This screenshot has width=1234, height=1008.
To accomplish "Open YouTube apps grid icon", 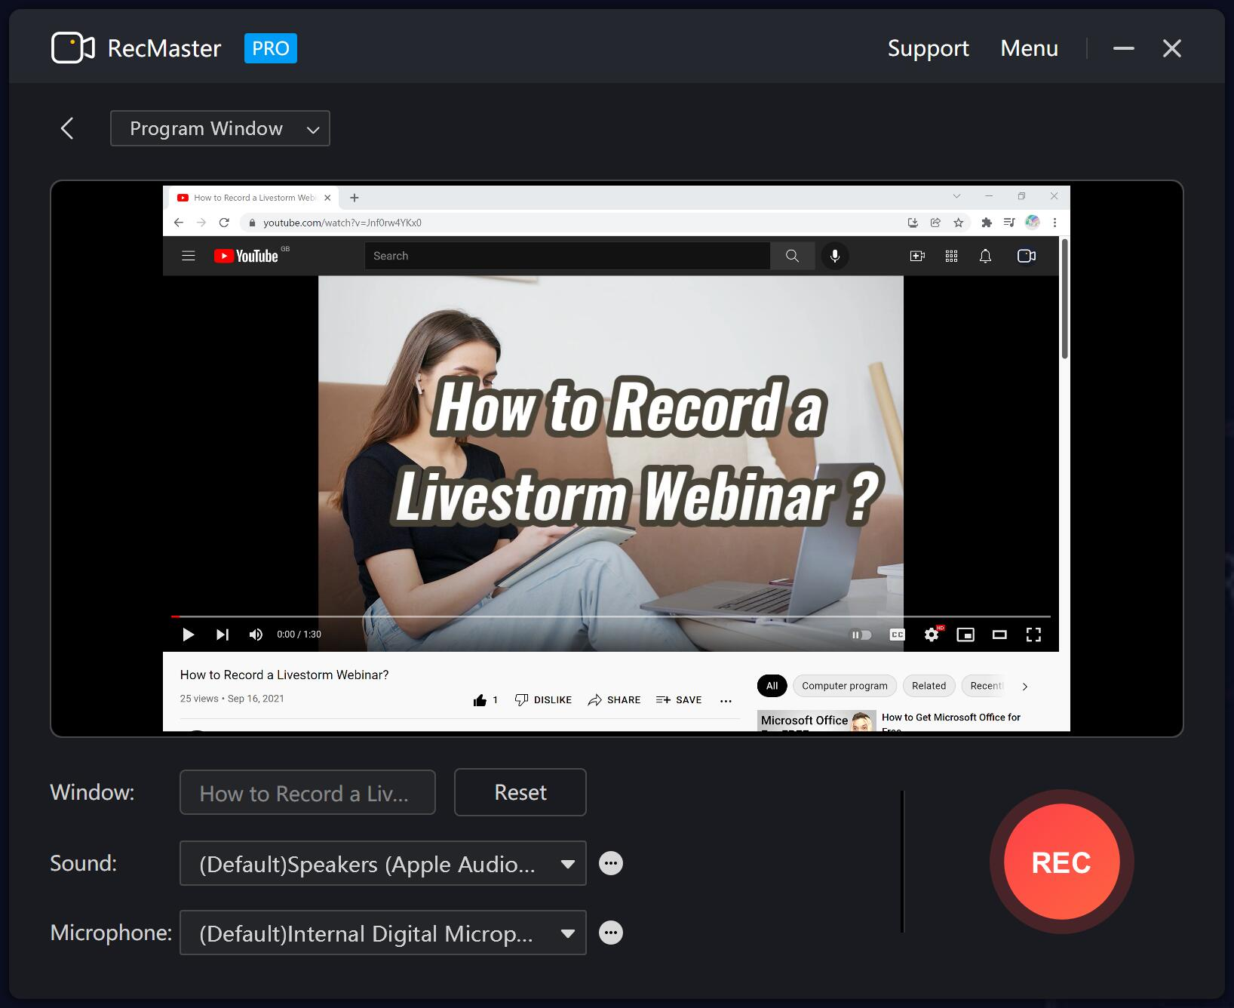I will click(951, 256).
